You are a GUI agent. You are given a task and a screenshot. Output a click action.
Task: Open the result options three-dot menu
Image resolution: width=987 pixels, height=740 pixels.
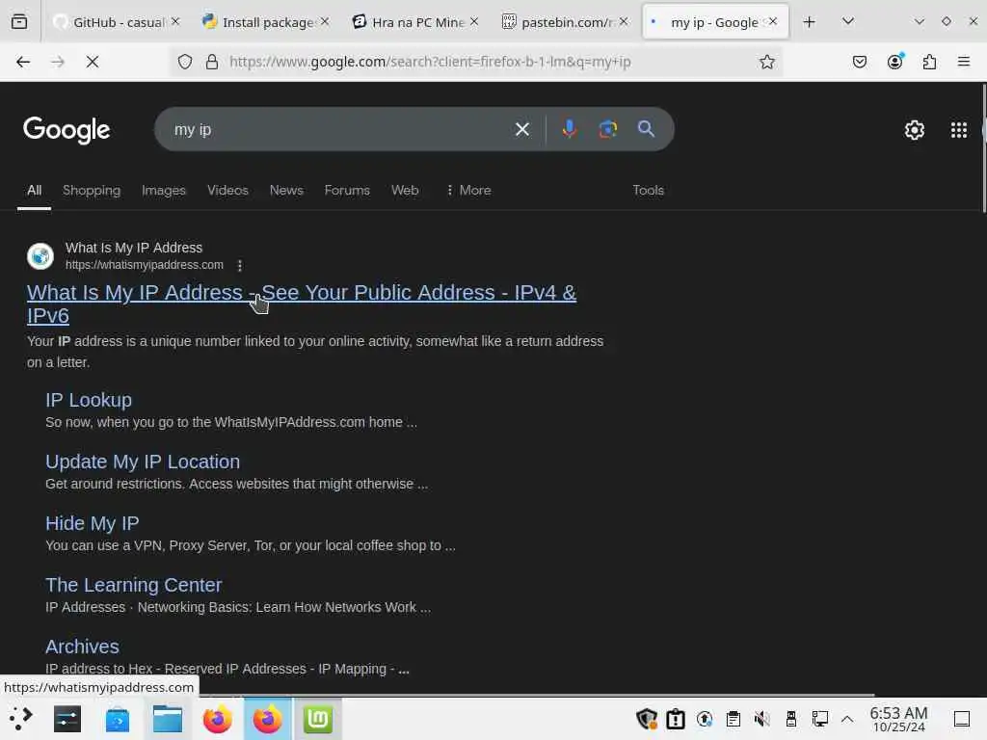click(x=240, y=266)
